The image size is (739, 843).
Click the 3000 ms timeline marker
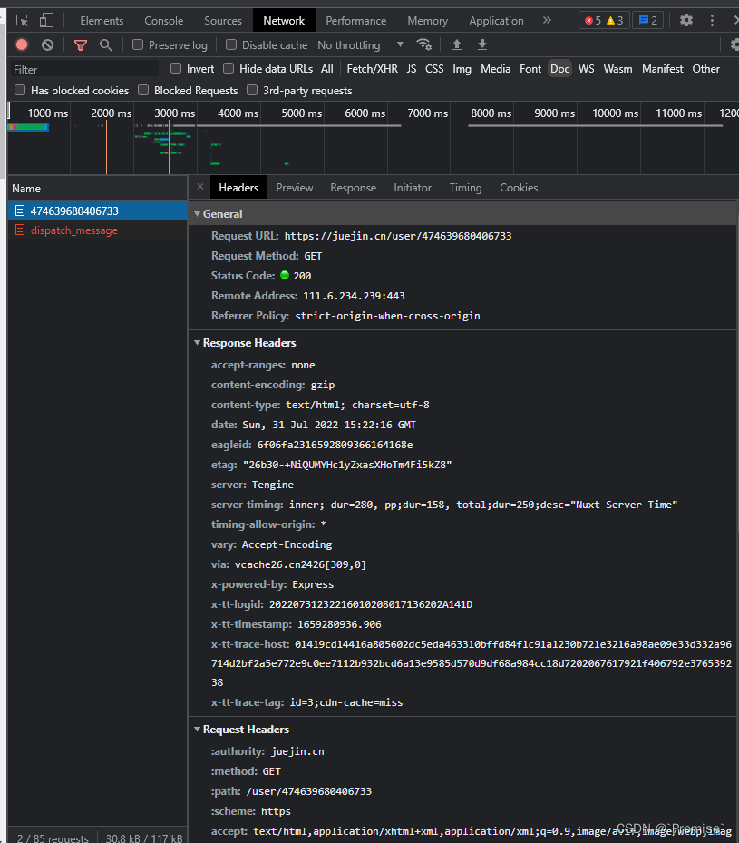point(174,113)
